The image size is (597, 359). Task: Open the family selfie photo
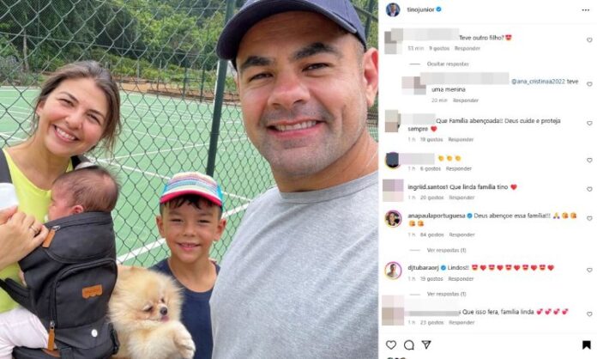click(189, 179)
